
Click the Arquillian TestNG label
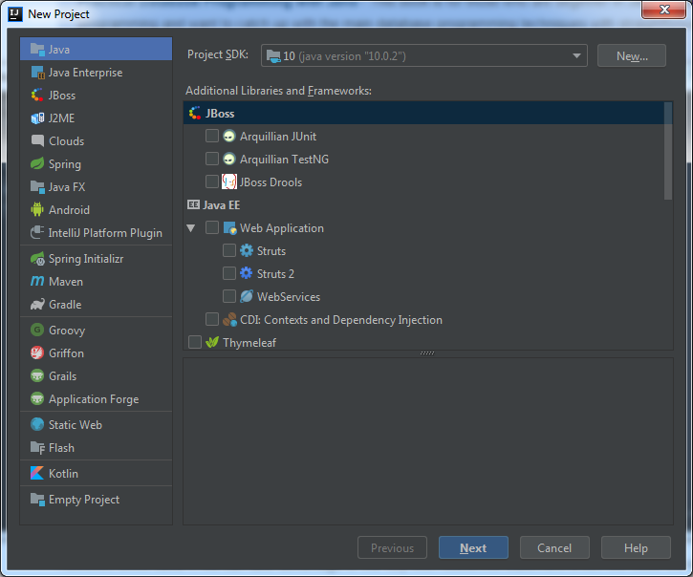click(284, 159)
